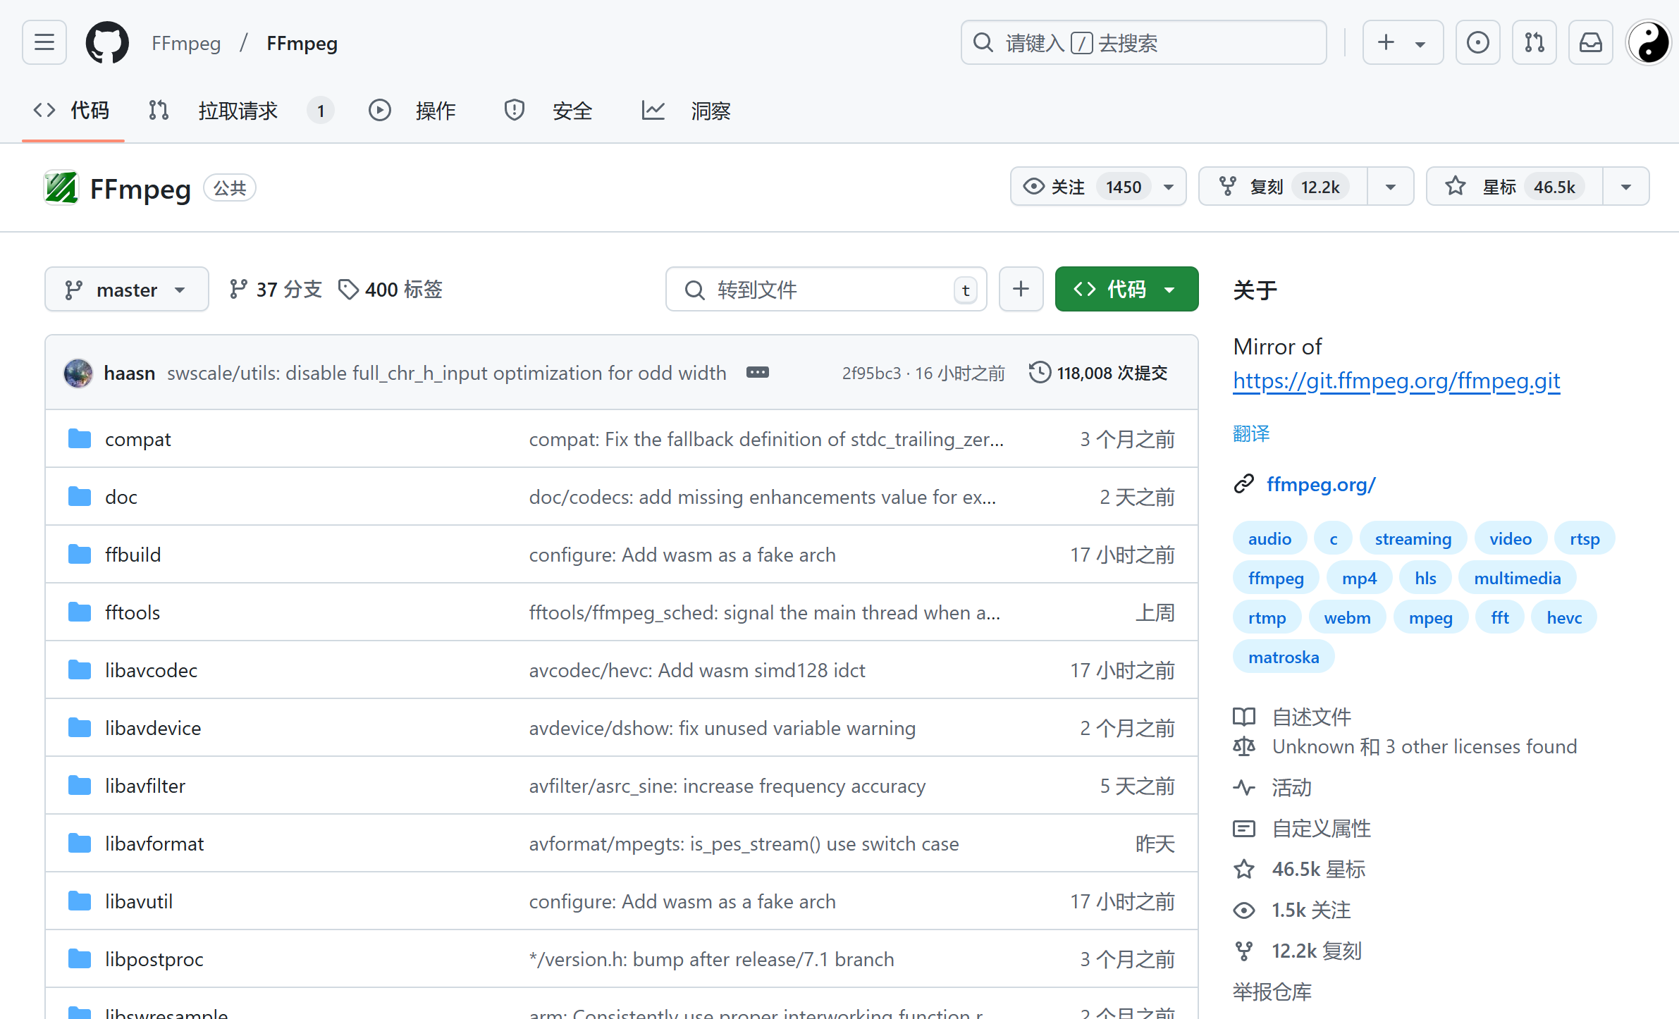Screen dimensions: 1679x1019
Task: Open the 安全 tab
Action: click(x=548, y=111)
